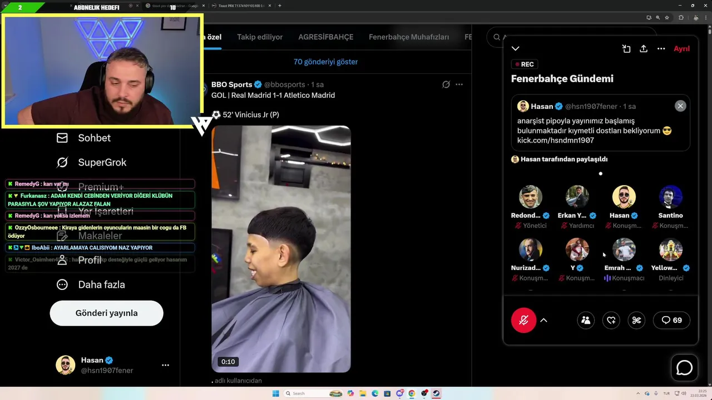
Task: Share the Fenerbahçe Gündemi Space
Action: 644,49
